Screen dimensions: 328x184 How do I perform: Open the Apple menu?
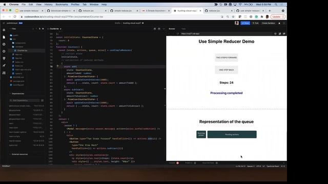click(5, 5)
